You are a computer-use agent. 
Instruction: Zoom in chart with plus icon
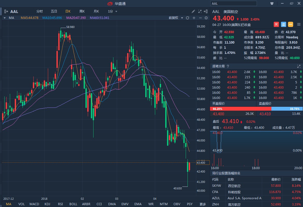click(x=194, y=18)
